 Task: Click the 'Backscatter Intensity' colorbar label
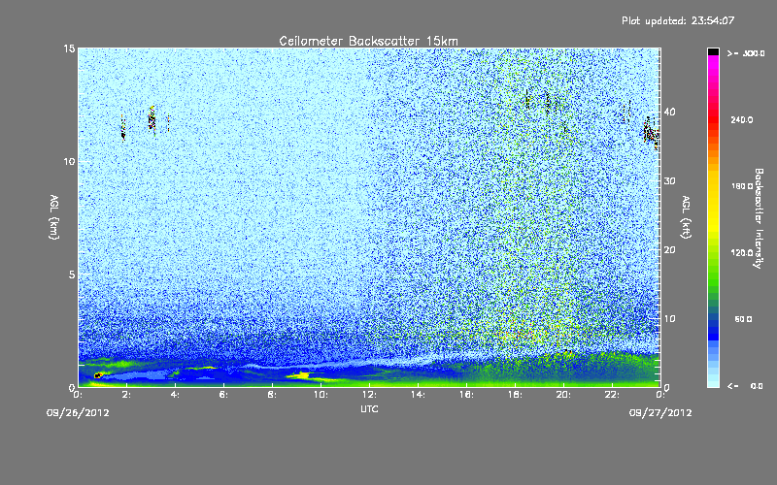[759, 218]
